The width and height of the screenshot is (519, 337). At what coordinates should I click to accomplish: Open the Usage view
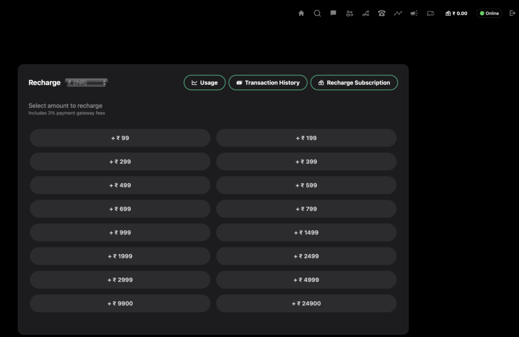(x=204, y=83)
